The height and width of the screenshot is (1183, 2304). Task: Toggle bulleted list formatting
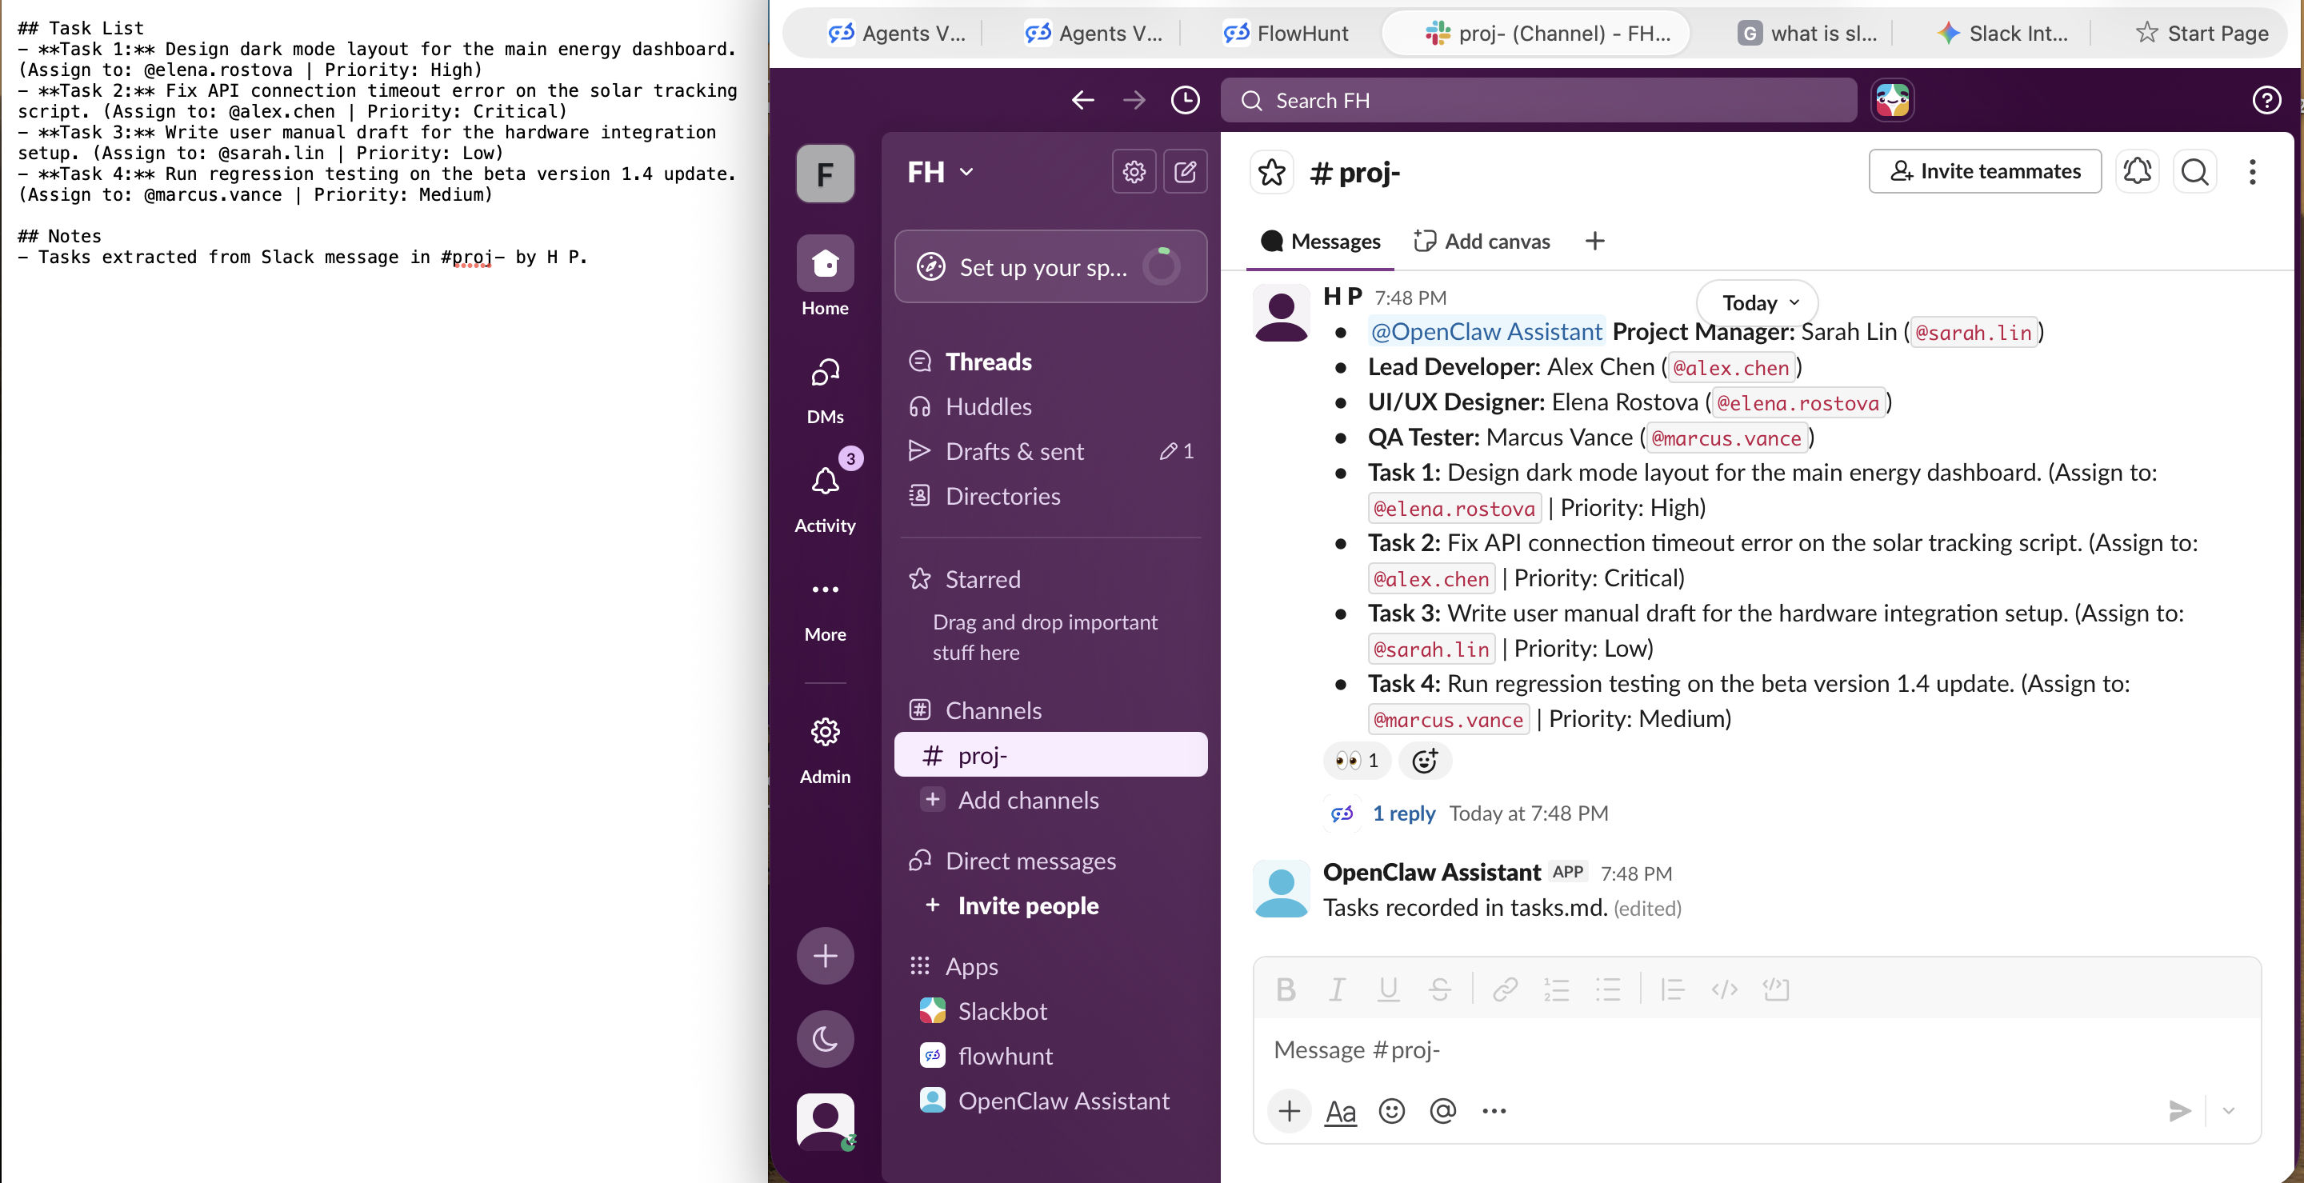pyautogui.click(x=1608, y=989)
